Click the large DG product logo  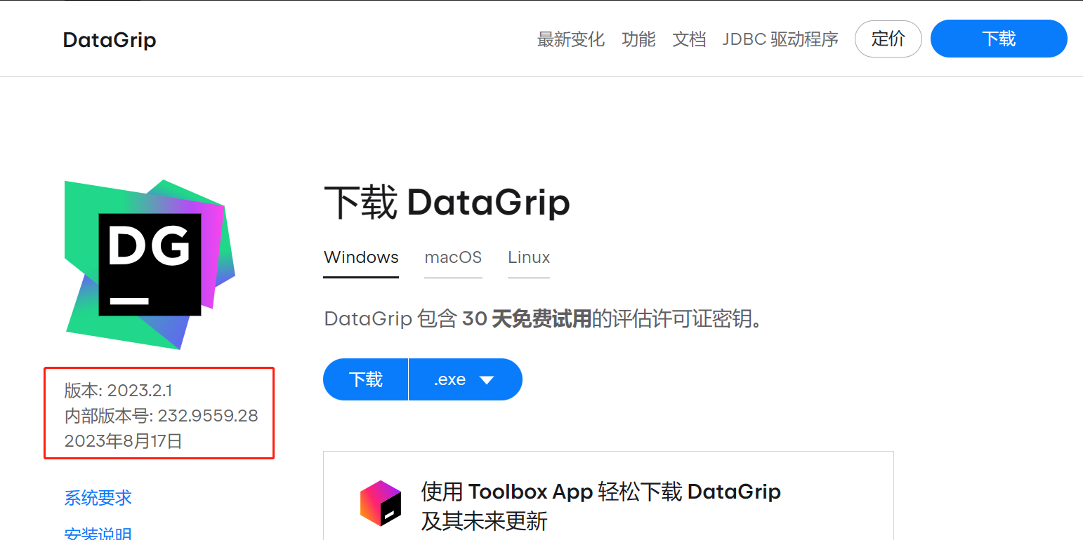tap(150, 264)
